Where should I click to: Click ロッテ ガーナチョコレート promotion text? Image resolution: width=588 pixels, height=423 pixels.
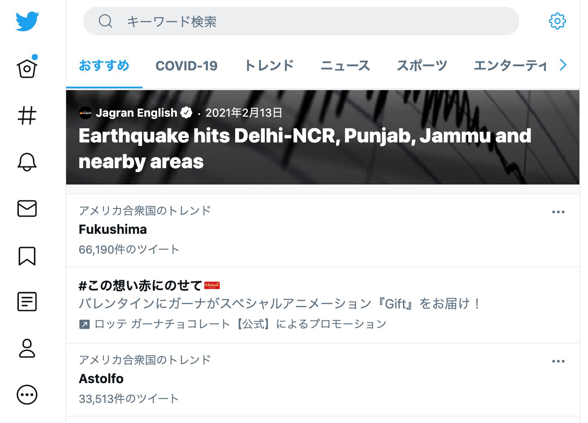tap(240, 324)
